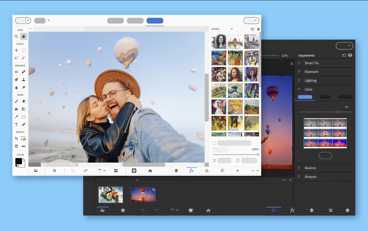Pick the Lasso selection tool
The width and height of the screenshot is (368, 231).
17,58
